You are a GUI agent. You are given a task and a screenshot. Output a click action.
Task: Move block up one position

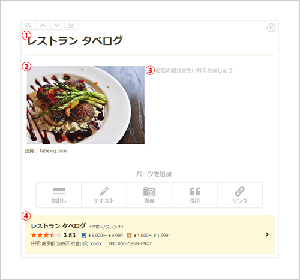[43, 25]
